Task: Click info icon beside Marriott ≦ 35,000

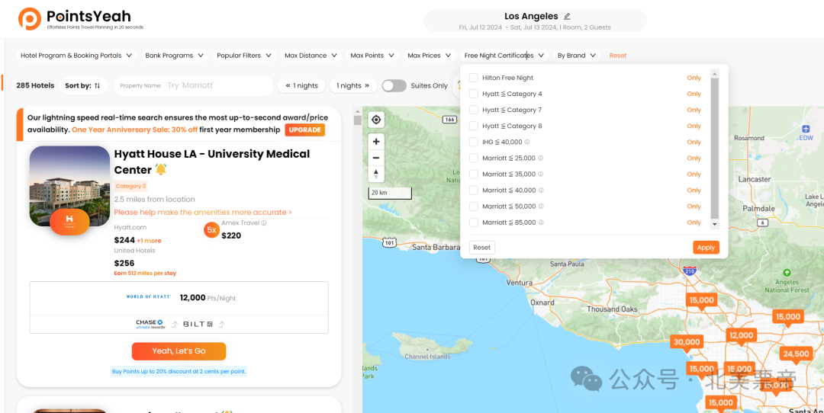Action: click(540, 174)
